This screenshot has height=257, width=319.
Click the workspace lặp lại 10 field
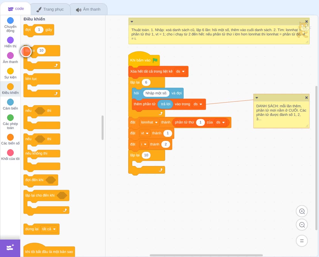click(x=146, y=155)
